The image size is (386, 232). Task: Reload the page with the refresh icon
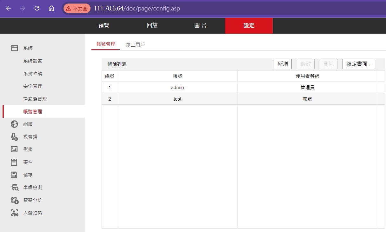pyautogui.click(x=37, y=9)
